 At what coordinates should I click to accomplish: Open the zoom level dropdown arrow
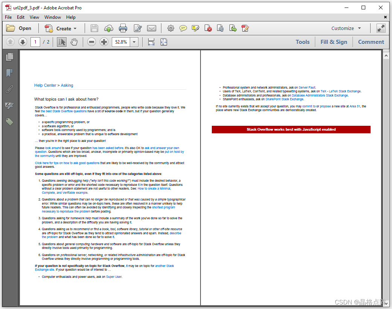(134, 42)
